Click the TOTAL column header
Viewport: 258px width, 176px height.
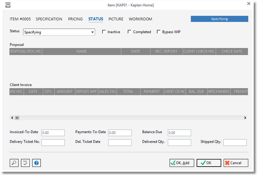pos(128,92)
